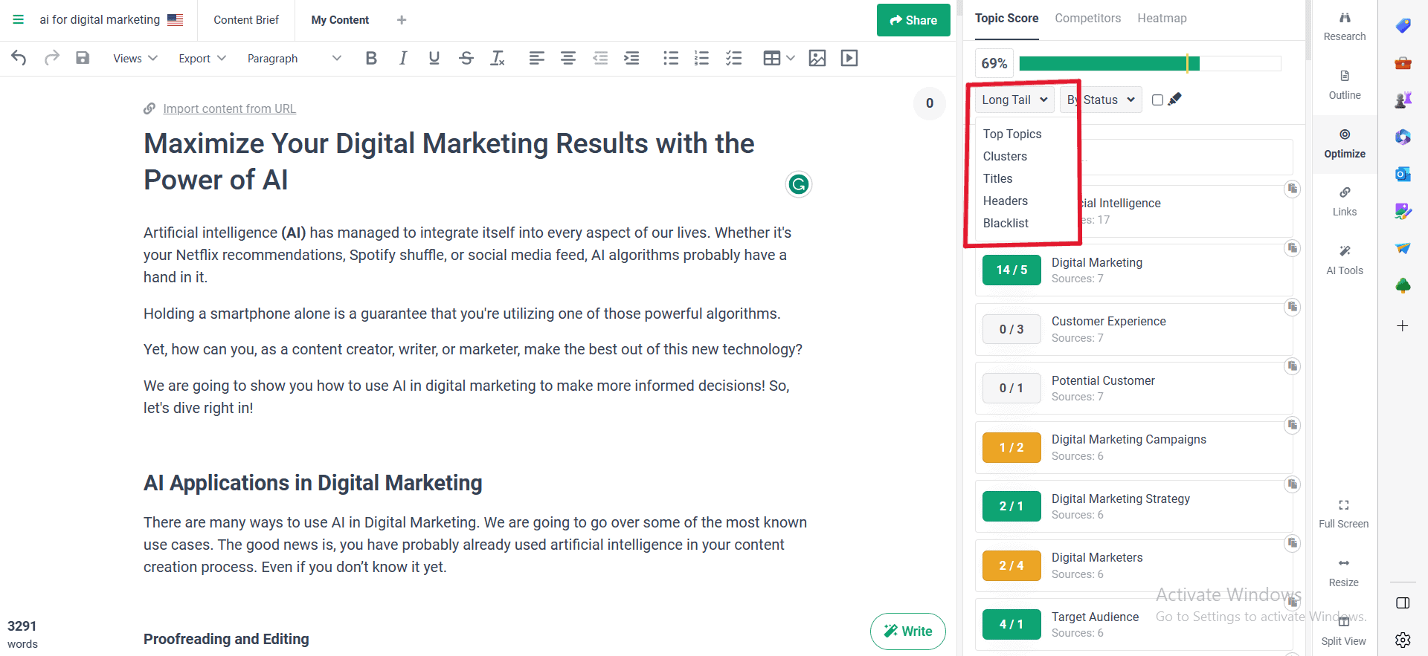Add a sidebar app with plus icon
The width and height of the screenshot is (1428, 656).
click(1403, 325)
